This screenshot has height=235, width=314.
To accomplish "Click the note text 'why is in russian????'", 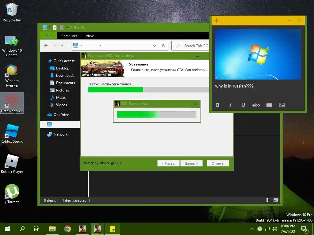I will point(235,86).
